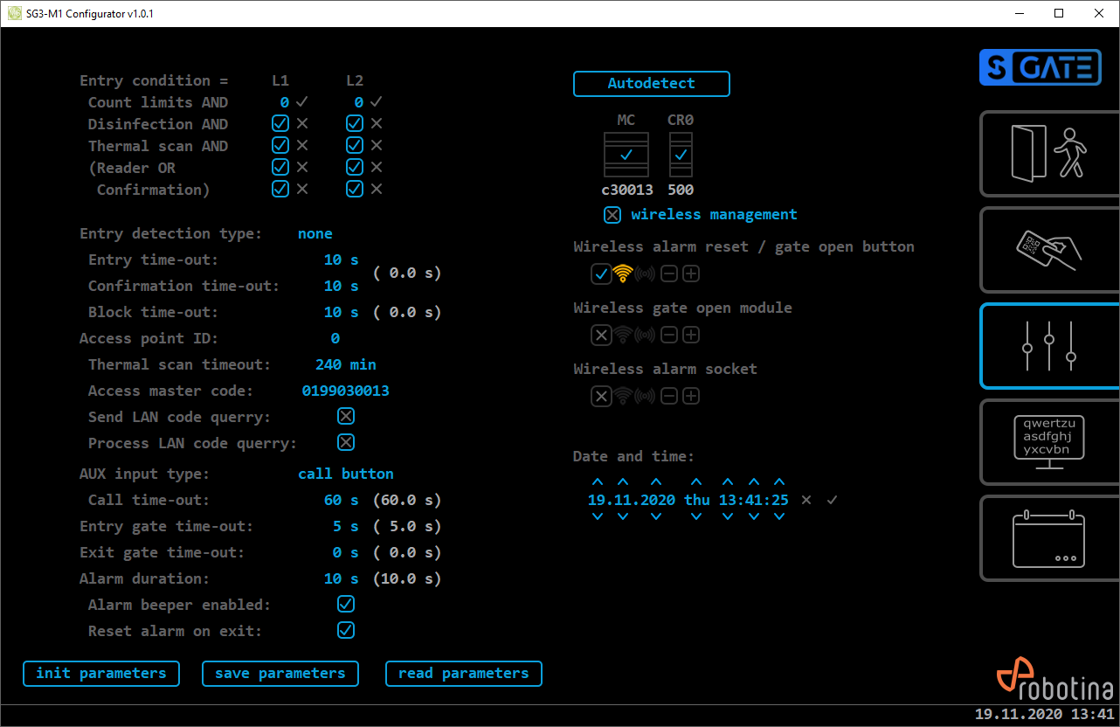Increase the year with the up chevron
The image size is (1120, 727).
coord(656,482)
